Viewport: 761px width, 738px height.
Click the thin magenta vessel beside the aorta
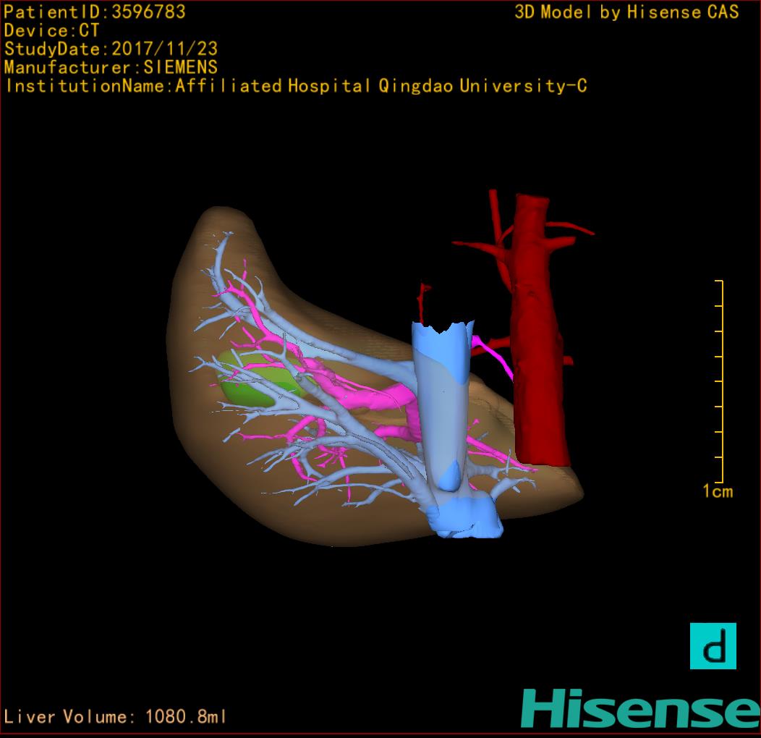pos(498,357)
